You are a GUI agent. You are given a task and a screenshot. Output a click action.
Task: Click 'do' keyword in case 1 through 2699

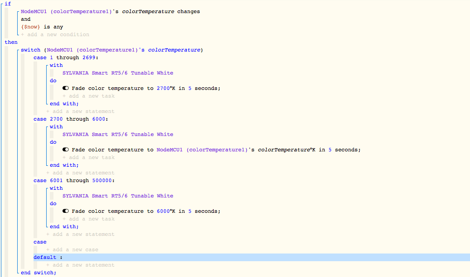pyautogui.click(x=53, y=81)
